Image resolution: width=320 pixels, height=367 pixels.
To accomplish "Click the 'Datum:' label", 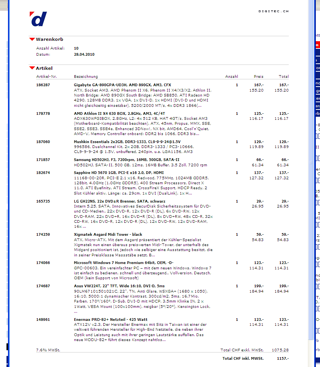I will (x=43, y=54).
